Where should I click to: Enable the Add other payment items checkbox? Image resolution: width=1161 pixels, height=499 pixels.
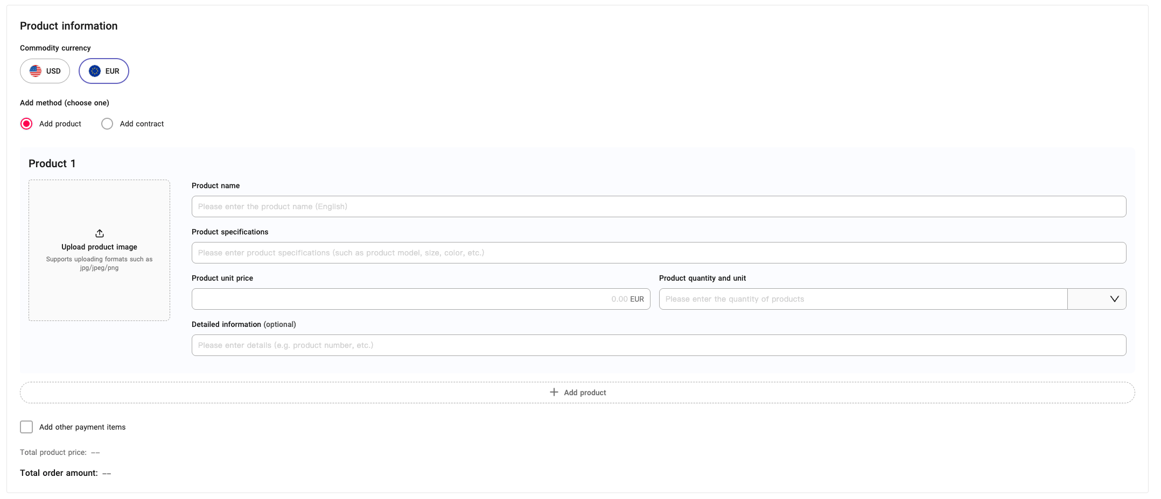coord(26,426)
